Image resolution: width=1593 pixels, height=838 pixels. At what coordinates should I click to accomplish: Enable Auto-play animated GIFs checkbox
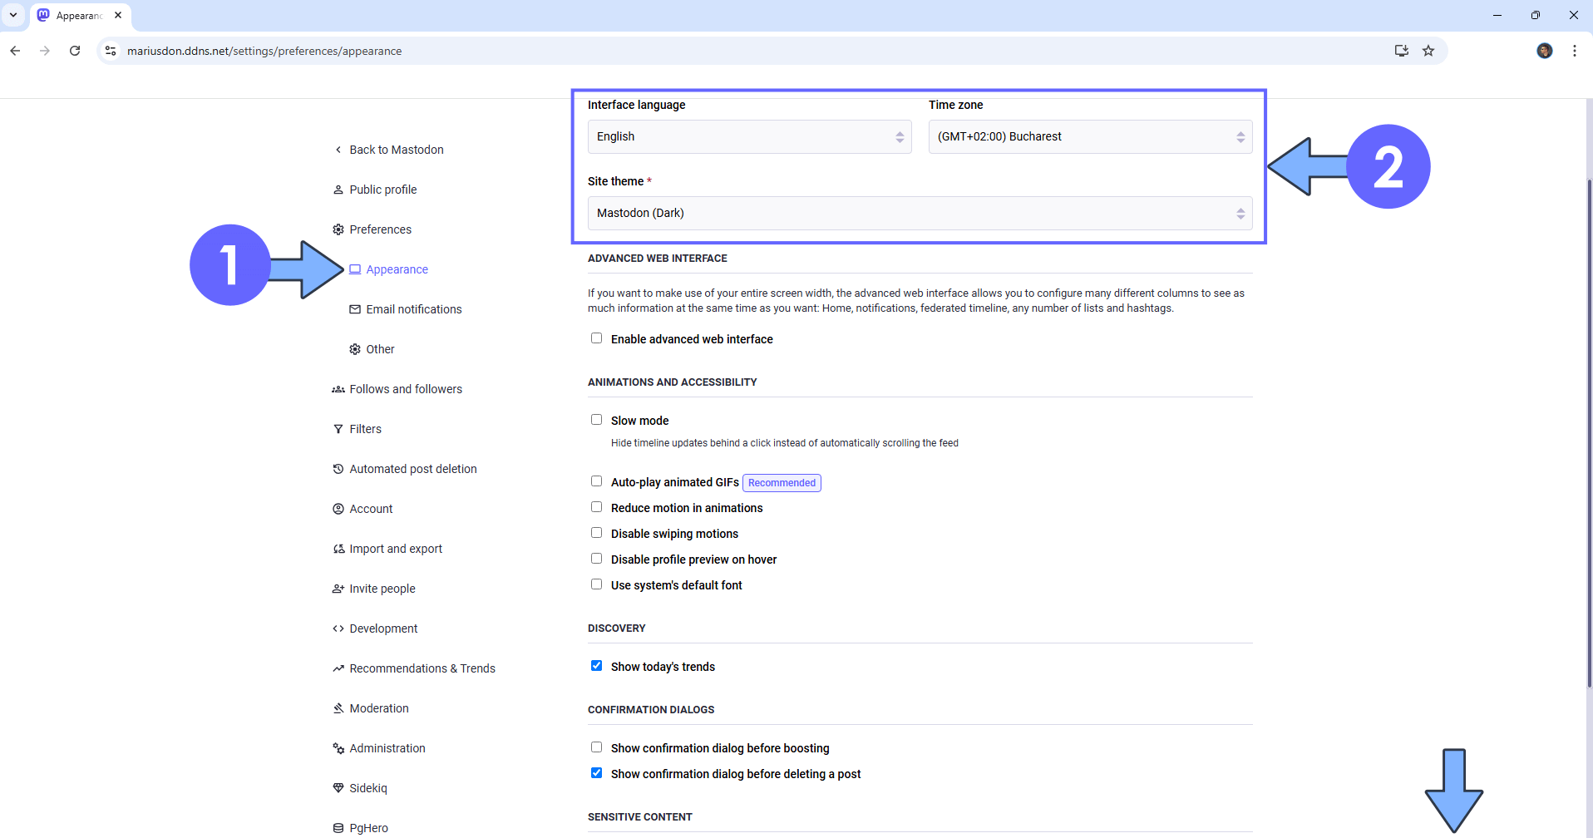tap(596, 481)
